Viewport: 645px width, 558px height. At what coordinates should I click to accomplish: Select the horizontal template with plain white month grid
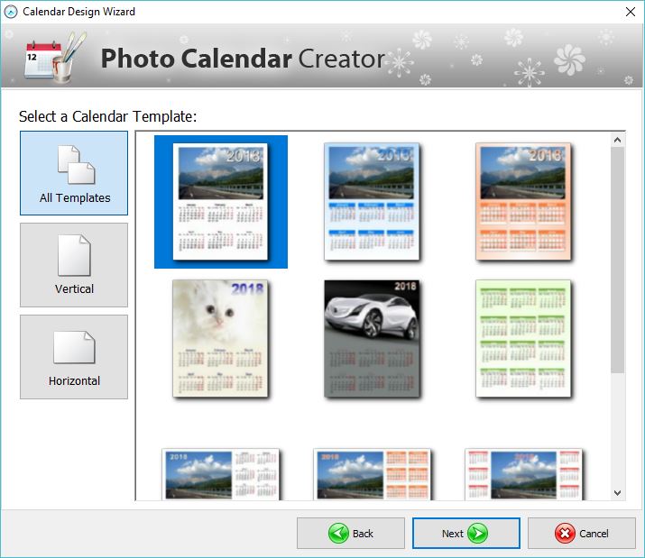click(x=221, y=474)
